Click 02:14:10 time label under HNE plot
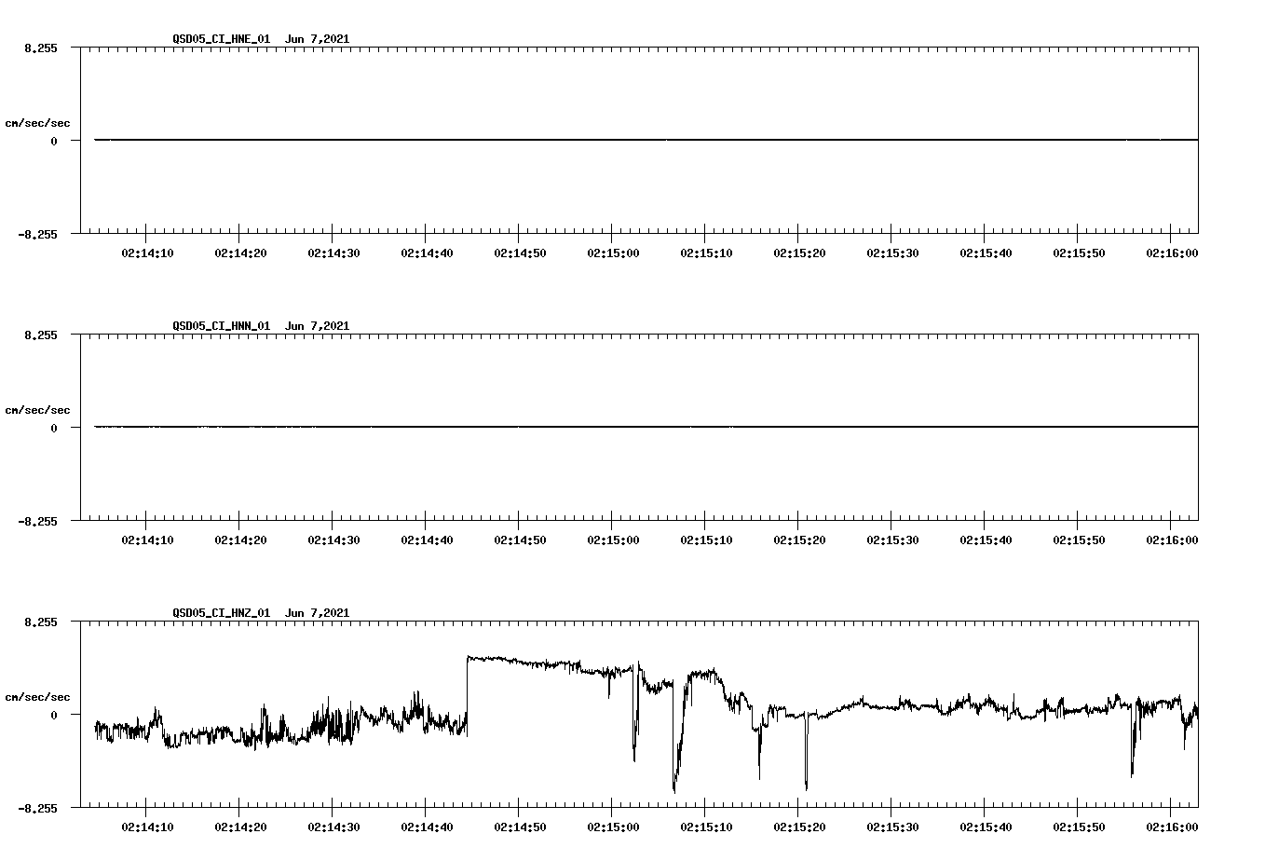 [x=147, y=253]
